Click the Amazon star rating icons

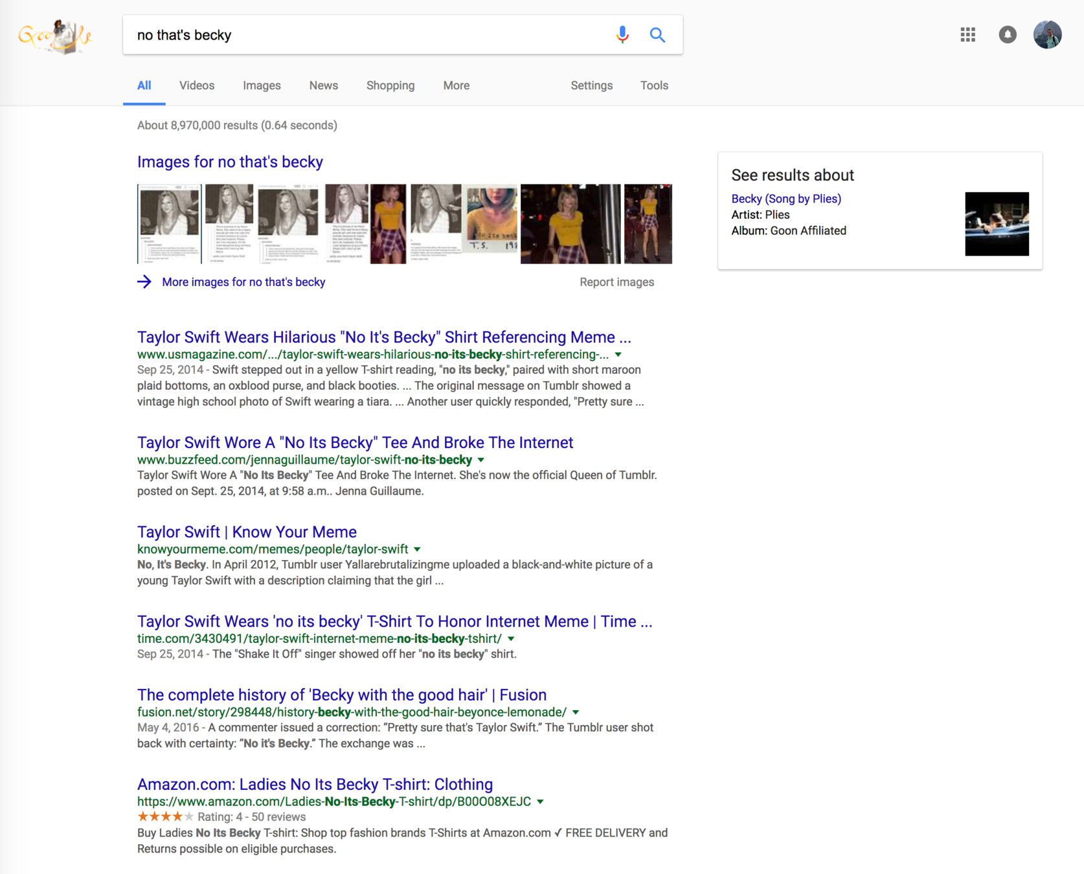point(165,817)
